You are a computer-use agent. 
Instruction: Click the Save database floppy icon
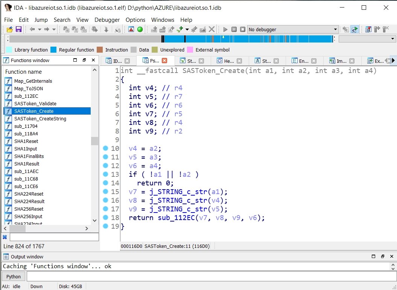18,29
